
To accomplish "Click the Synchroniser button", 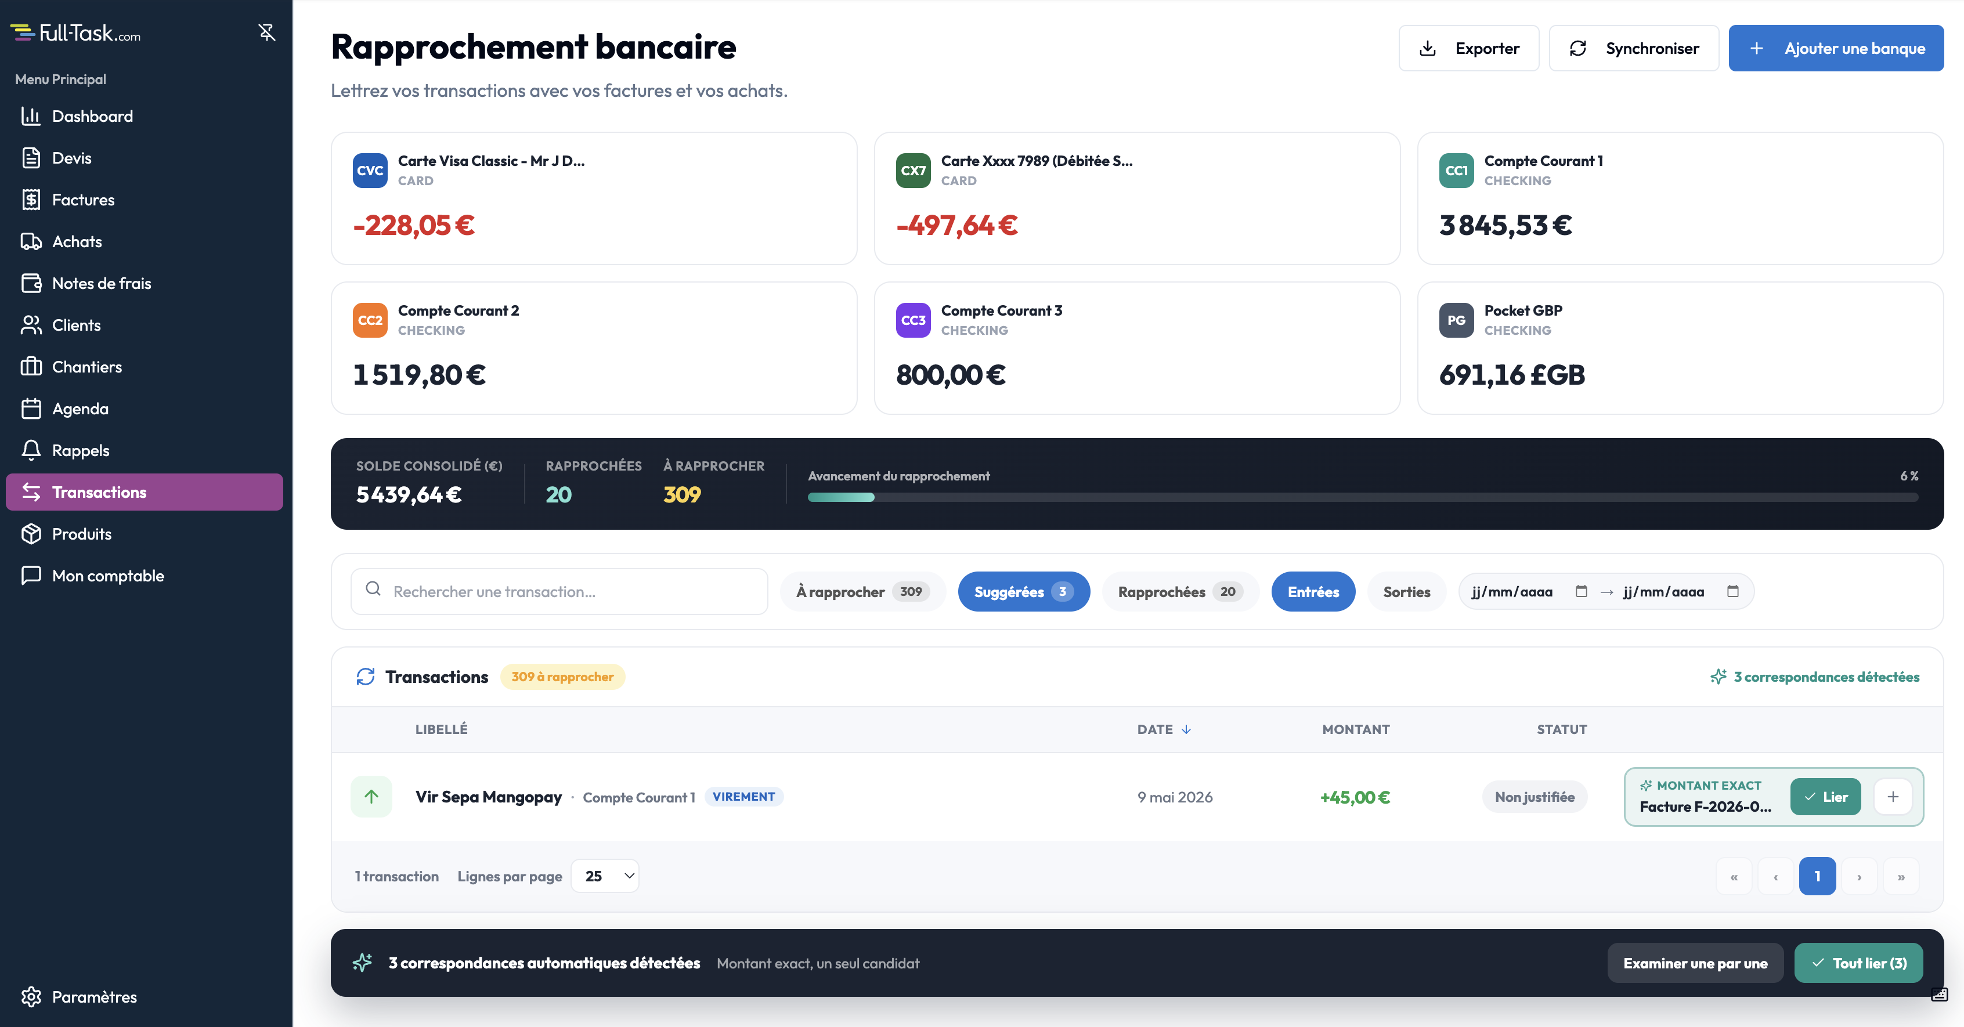I will coord(1634,48).
